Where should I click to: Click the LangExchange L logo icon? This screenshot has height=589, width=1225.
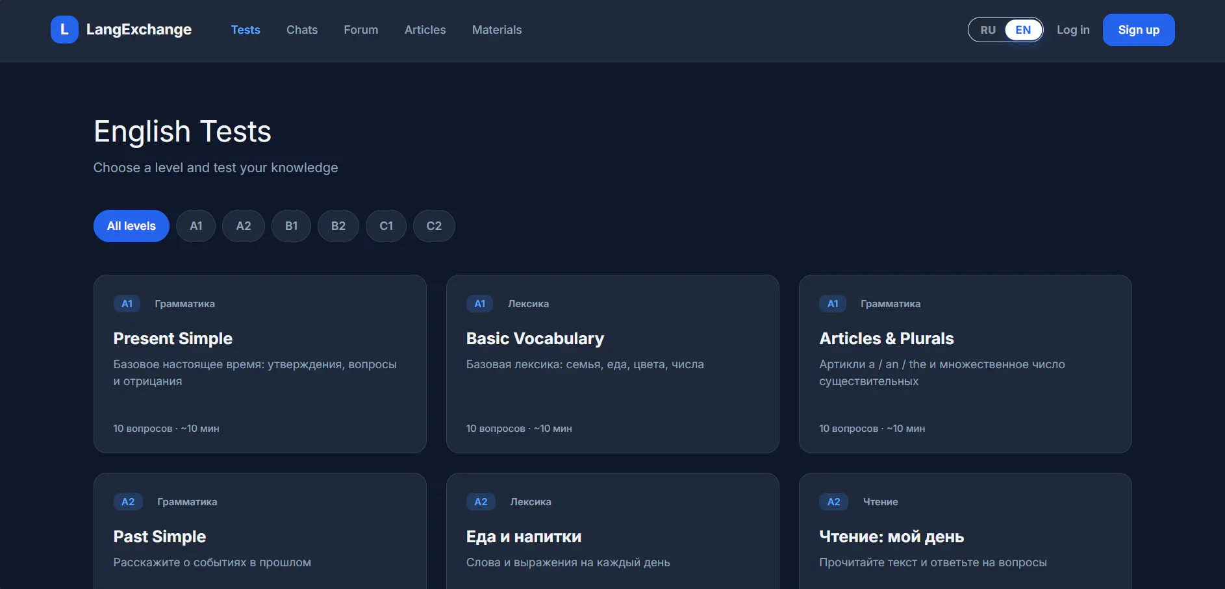(x=64, y=30)
